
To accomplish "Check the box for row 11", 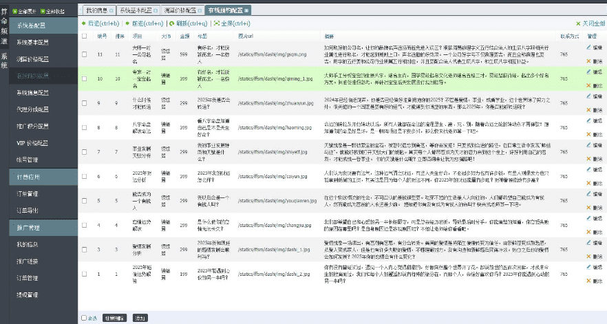I will 85,54.
